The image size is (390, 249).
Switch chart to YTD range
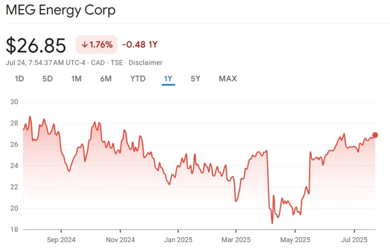(137, 79)
